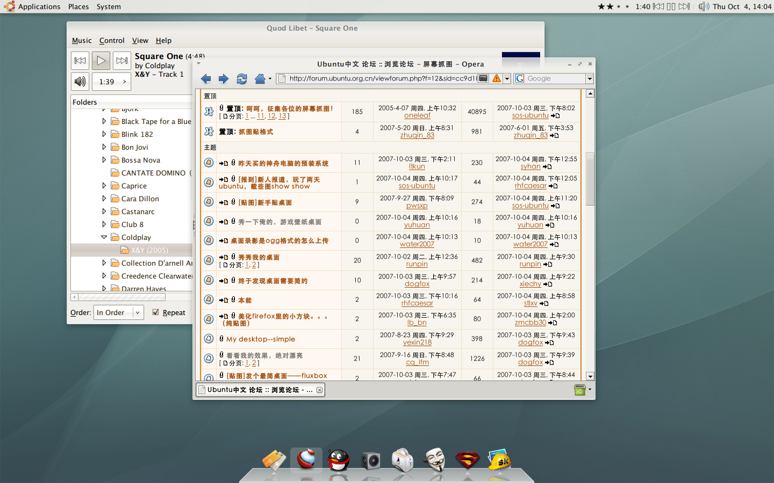The height and width of the screenshot is (483, 774).
Task: Open Music menu in Quod Libet
Action: point(82,40)
